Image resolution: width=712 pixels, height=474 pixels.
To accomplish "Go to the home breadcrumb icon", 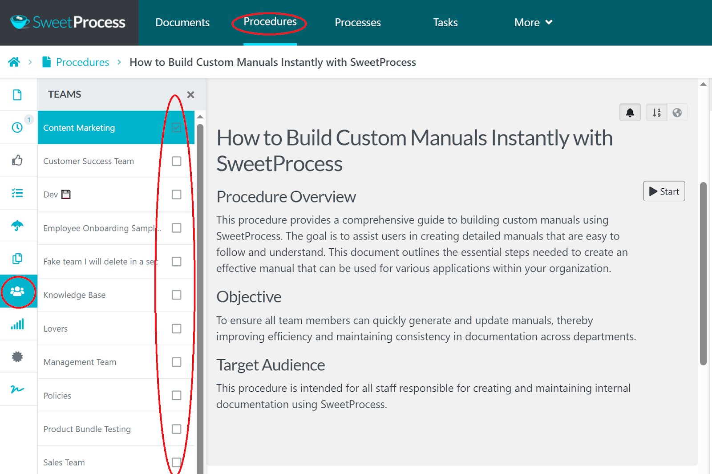I will click(14, 62).
